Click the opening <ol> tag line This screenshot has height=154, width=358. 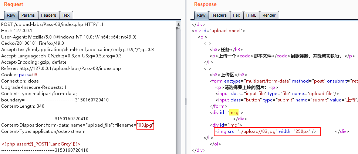pyautogui.click(x=203, y=37)
